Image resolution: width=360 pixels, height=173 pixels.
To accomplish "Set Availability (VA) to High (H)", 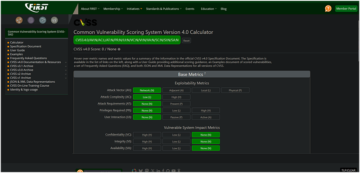I will pos(147,148).
